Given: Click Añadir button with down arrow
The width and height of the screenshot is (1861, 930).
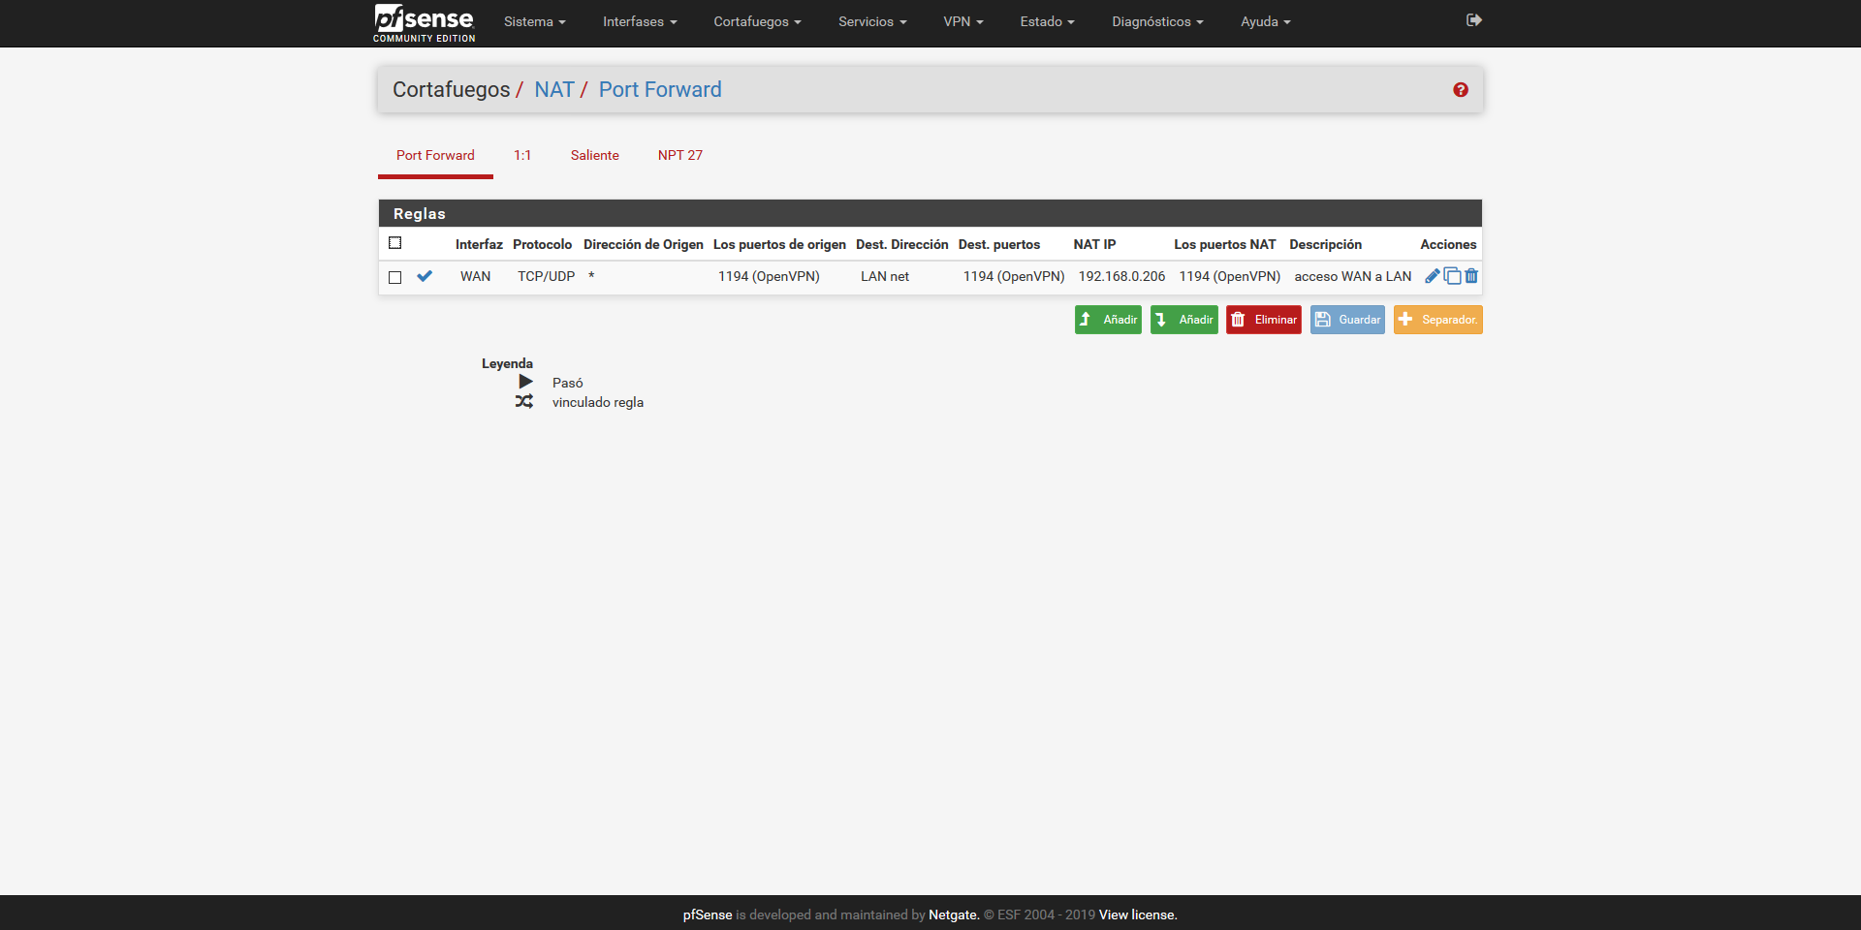Looking at the screenshot, I should (1183, 320).
